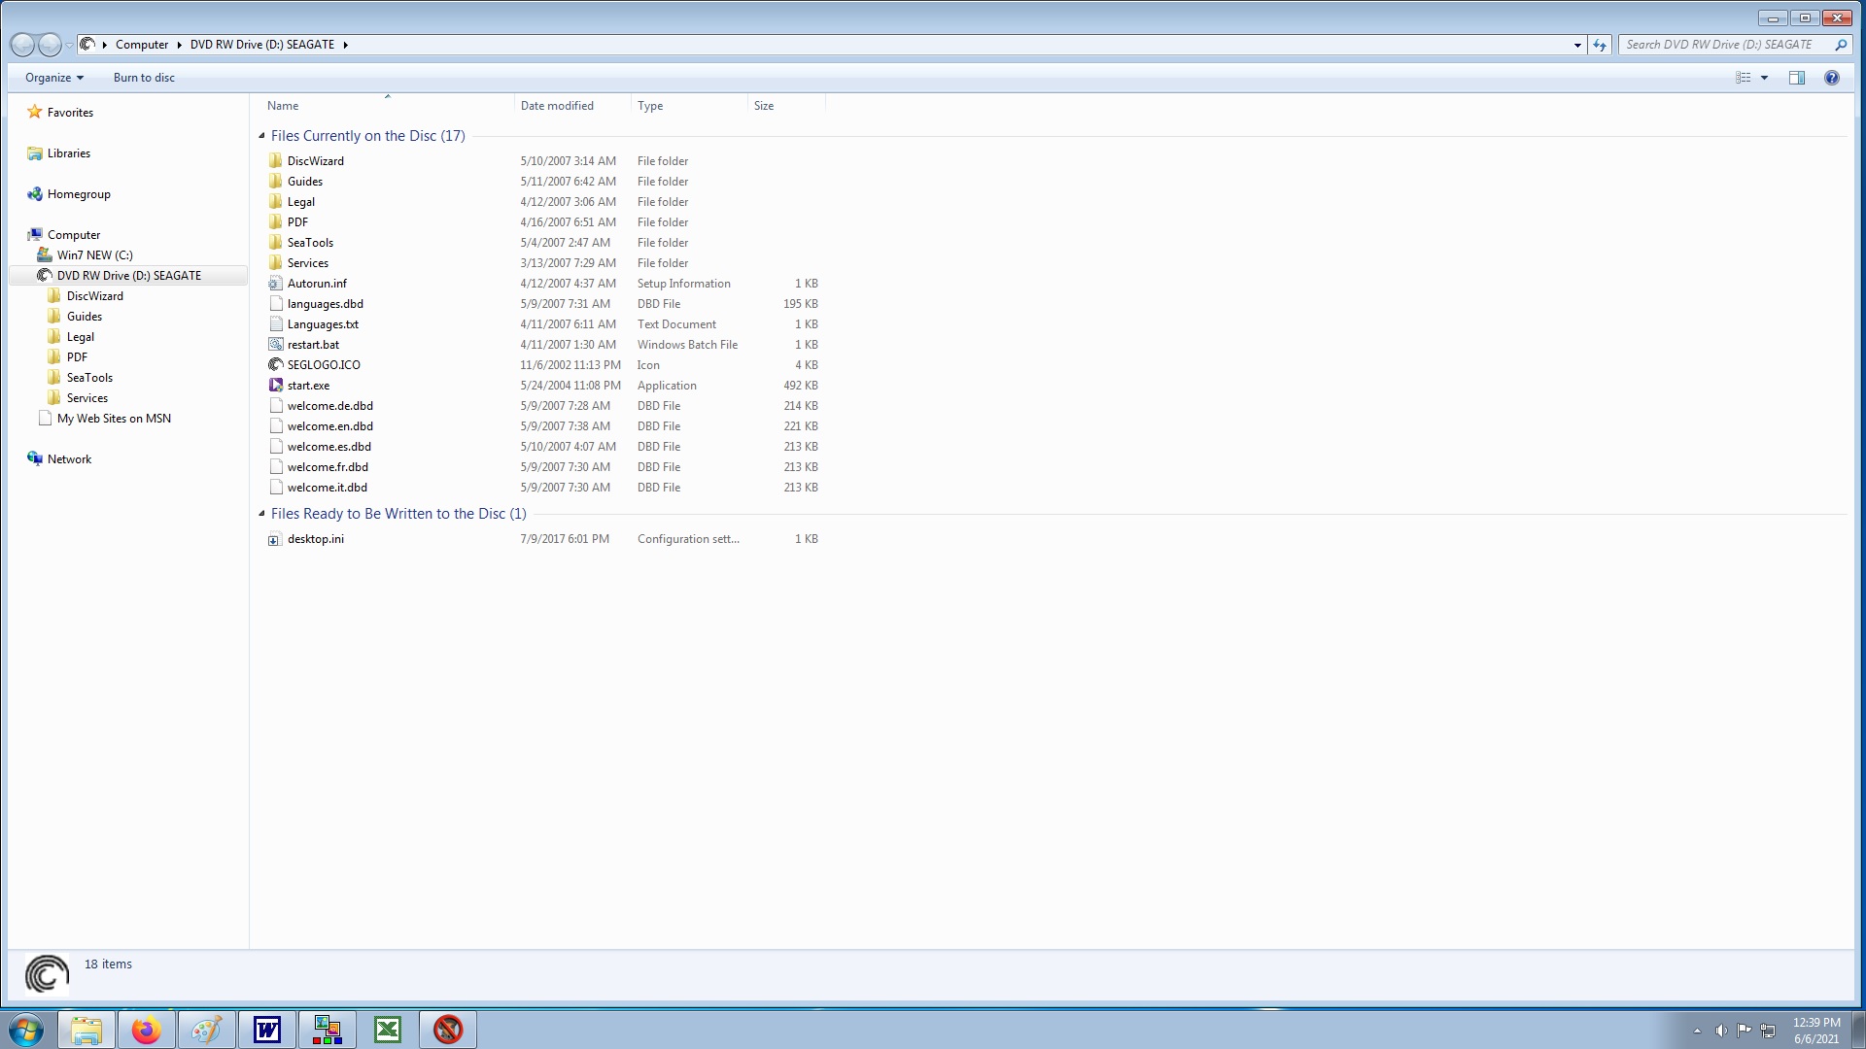Open Firefox from the taskbar
This screenshot has width=1866, height=1049.
click(x=147, y=1030)
